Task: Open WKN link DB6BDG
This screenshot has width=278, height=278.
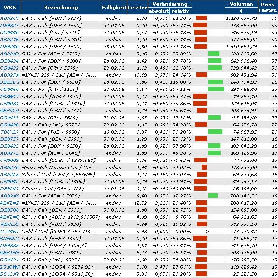Action: coord(10,82)
